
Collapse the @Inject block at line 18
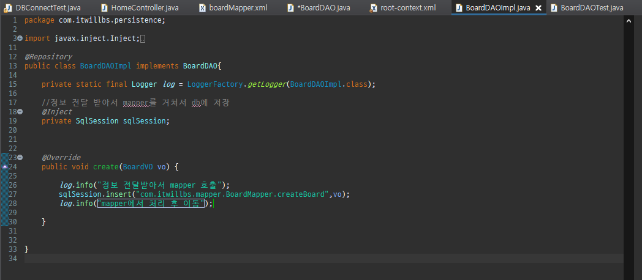pos(20,112)
